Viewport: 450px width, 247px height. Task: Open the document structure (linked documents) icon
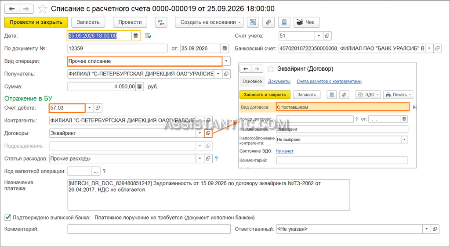[253, 22]
